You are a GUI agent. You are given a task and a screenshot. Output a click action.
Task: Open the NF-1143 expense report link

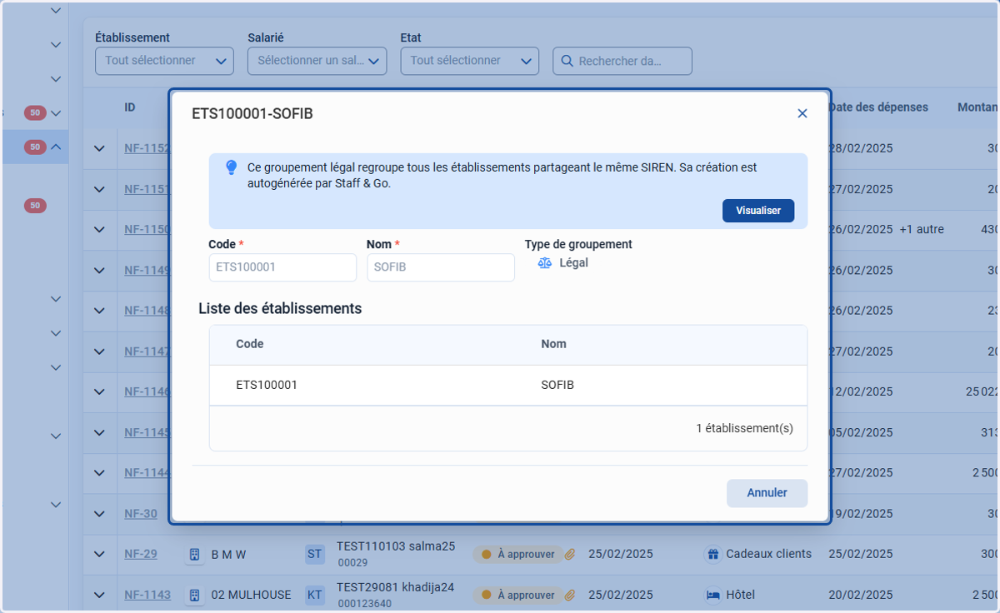[x=147, y=595]
